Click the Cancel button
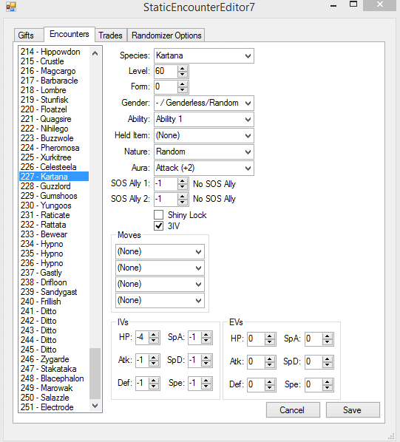This screenshot has height=442, width=400. click(x=293, y=410)
